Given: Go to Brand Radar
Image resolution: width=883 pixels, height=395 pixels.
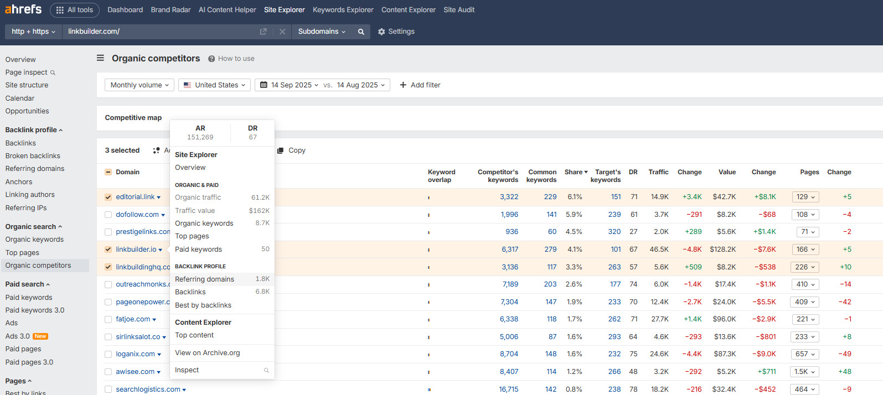Looking at the screenshot, I should pyautogui.click(x=171, y=10).
